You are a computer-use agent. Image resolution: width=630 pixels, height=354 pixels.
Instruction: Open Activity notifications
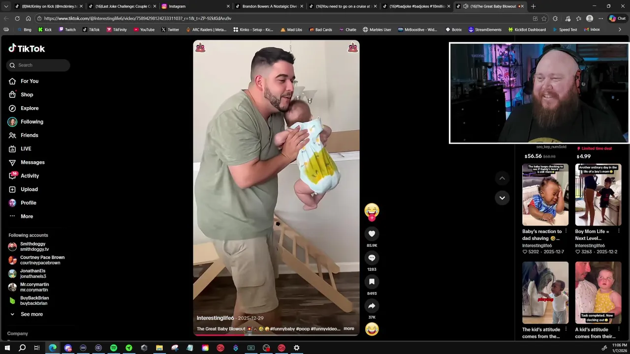pyautogui.click(x=30, y=176)
